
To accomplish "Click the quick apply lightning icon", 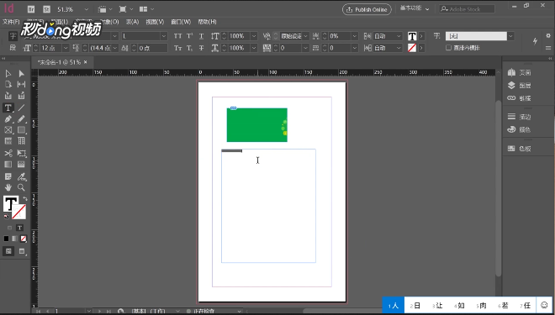I will coord(535,41).
